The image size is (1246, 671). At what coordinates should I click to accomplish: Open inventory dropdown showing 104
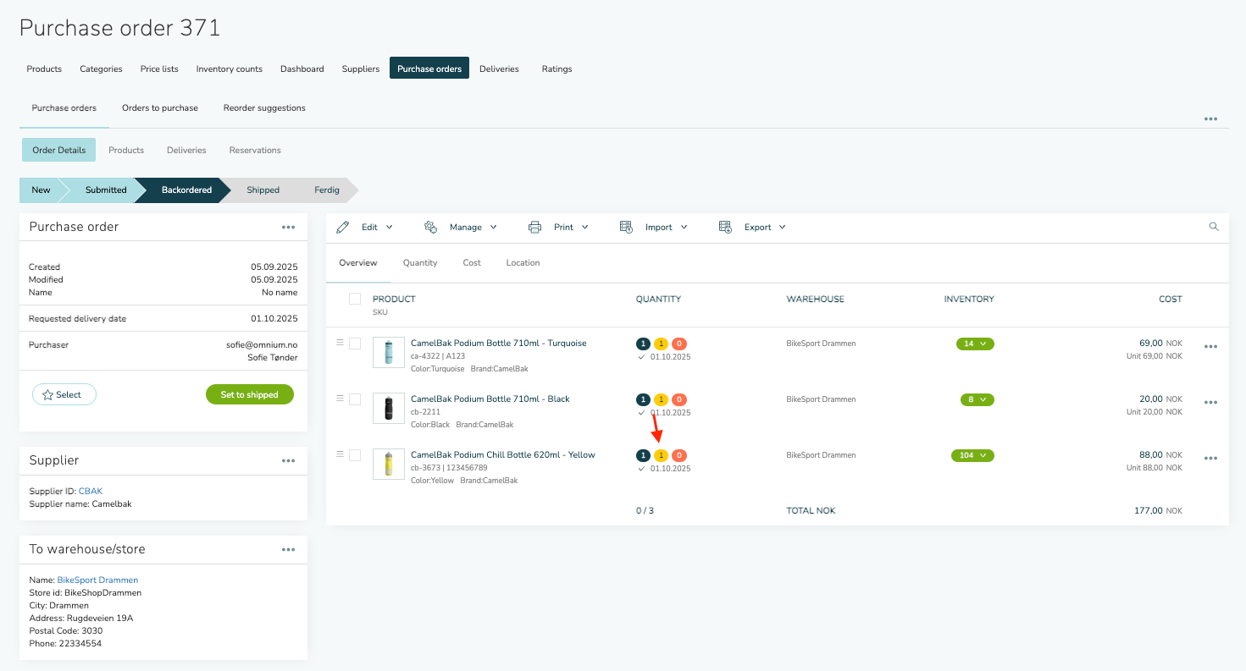click(x=972, y=455)
